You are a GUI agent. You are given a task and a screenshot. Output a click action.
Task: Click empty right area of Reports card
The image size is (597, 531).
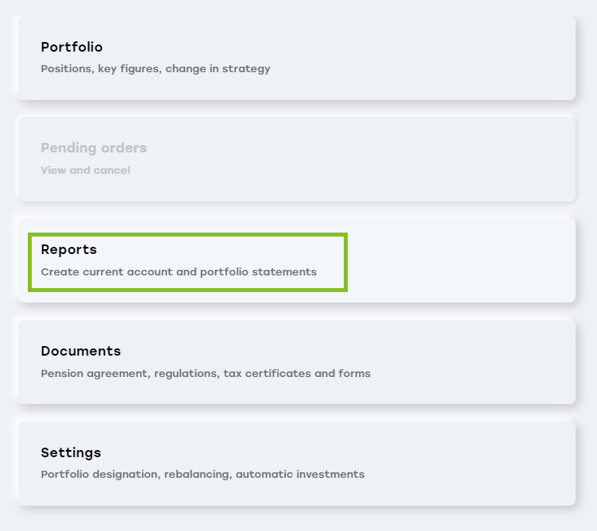pyautogui.click(x=476, y=260)
